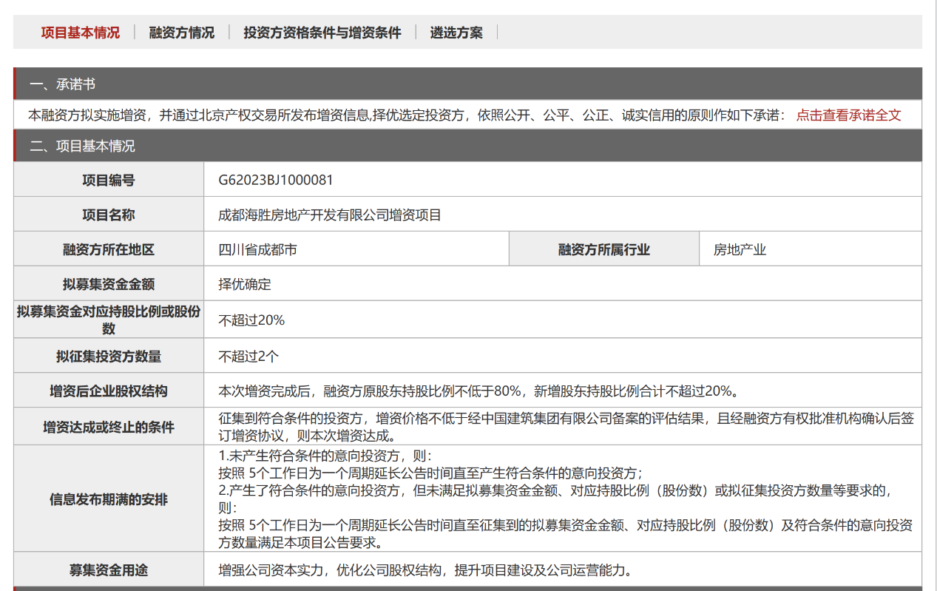Viewport: 937px width, 591px height.
Task: Click the project number G62023BJ1000081
Action: tap(276, 180)
